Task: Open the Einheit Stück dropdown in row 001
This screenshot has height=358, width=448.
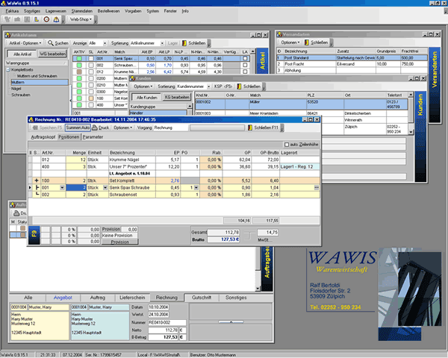Action: [x=105, y=187]
